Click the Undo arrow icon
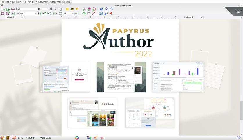Screen dimensions: 243x140 click(84, 13)
